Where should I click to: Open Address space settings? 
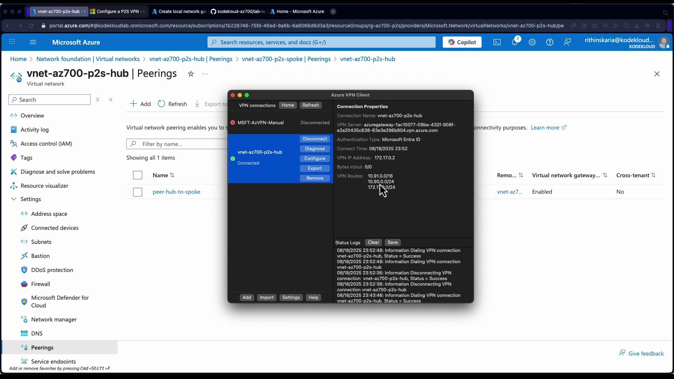(49, 214)
